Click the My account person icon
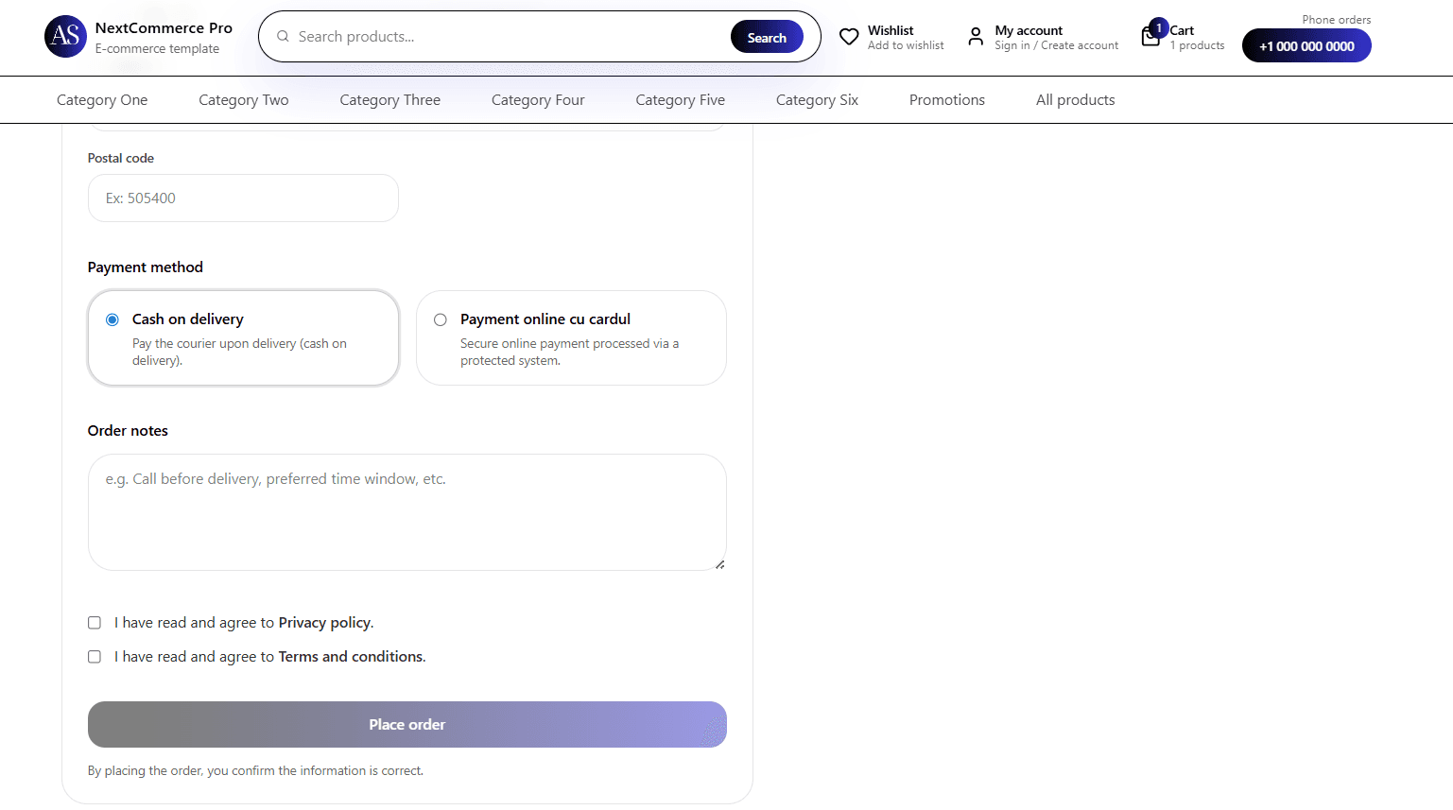This screenshot has height=810, width=1453. click(976, 37)
